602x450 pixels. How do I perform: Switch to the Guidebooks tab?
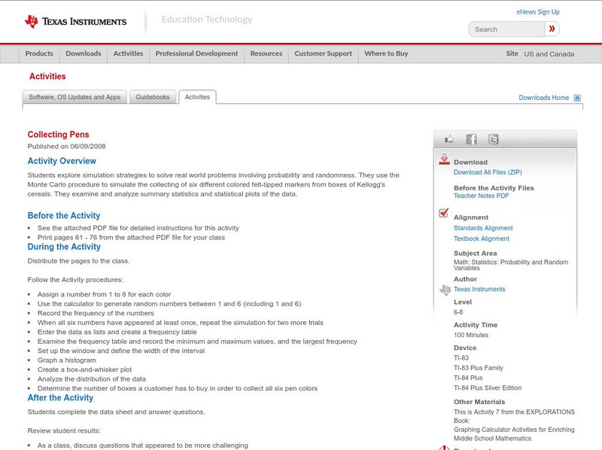153,97
